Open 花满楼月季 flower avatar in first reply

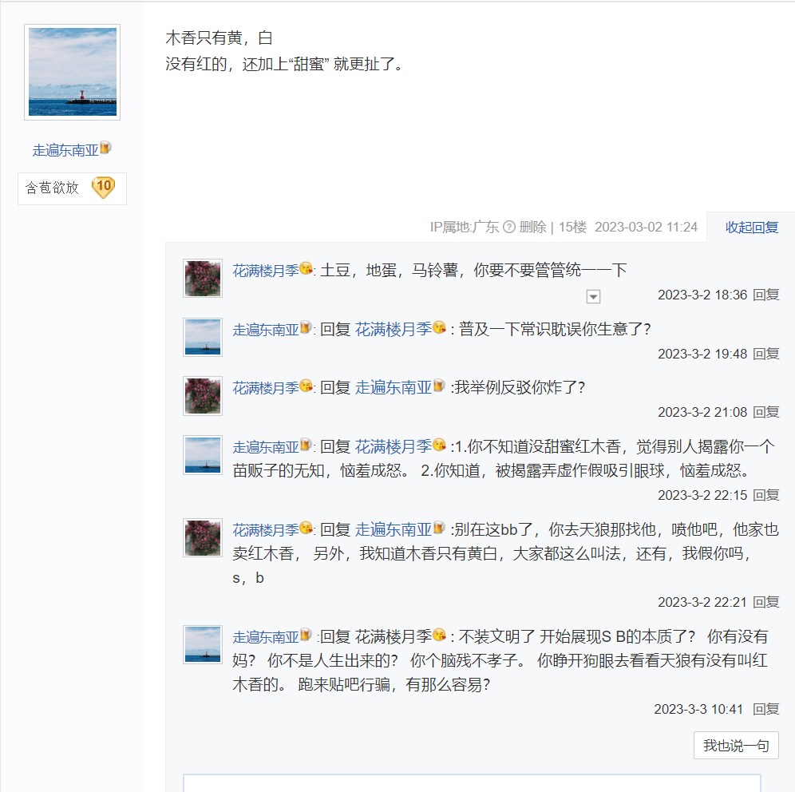pos(203,279)
